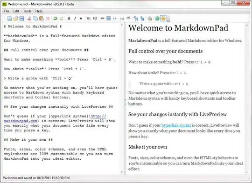This screenshot has width=252, height=183.
Task: Insert a bulleted list with the toolbar icon
Action: pos(122,19)
